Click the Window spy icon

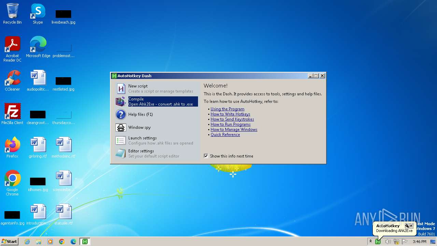point(121,127)
